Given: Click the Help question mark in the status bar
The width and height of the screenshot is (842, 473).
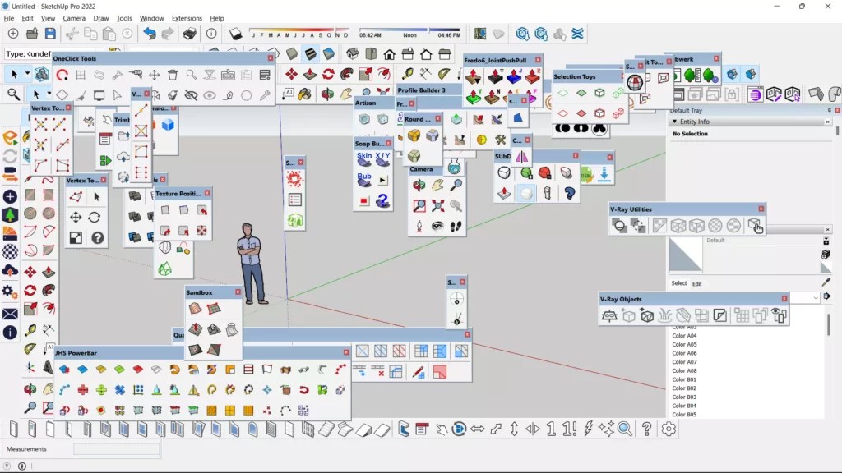Looking at the screenshot, I should [x=646, y=429].
